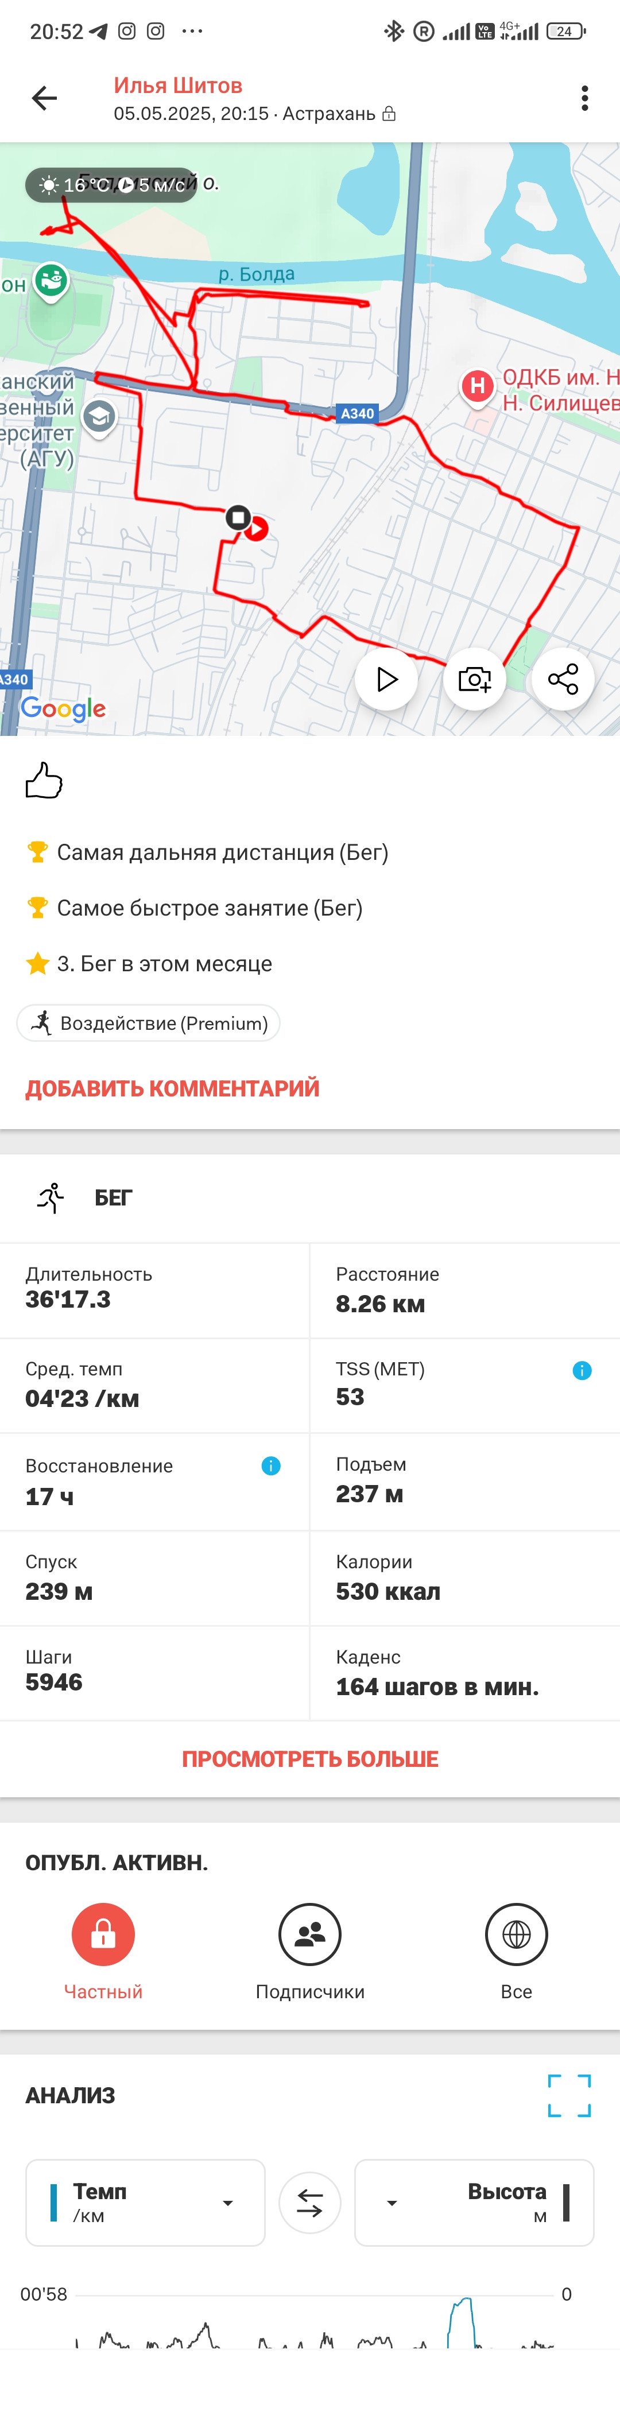Share the activity with the share icon
Screen dimensions: 620x2423
[x=563, y=679]
